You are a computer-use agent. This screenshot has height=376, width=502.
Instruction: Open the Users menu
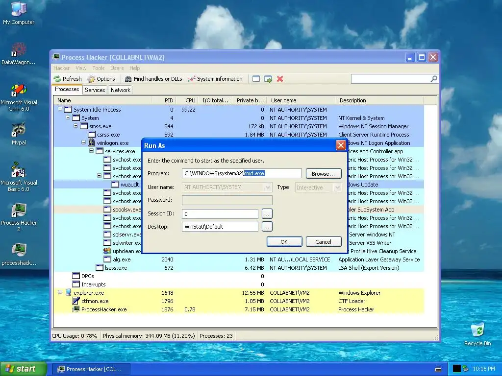point(117,68)
